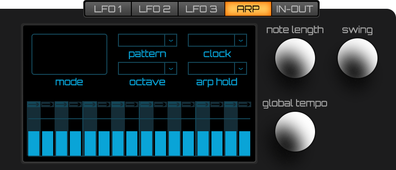Open the pattern dropdown chevron

[x=171, y=40]
